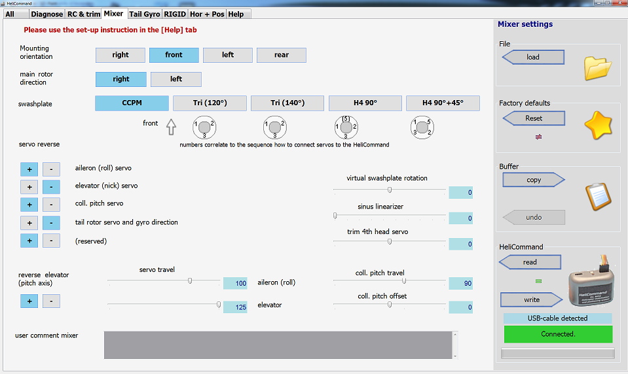Viewport: 628px width, 374px height.
Task: Set reverse elevator pitch axis to minus
Action: pos(51,301)
